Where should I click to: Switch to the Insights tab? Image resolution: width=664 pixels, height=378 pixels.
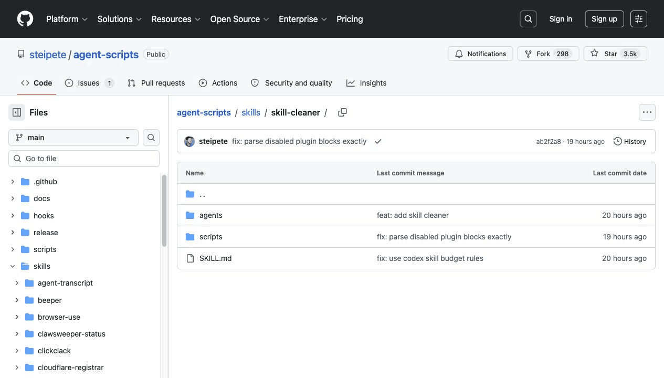366,83
